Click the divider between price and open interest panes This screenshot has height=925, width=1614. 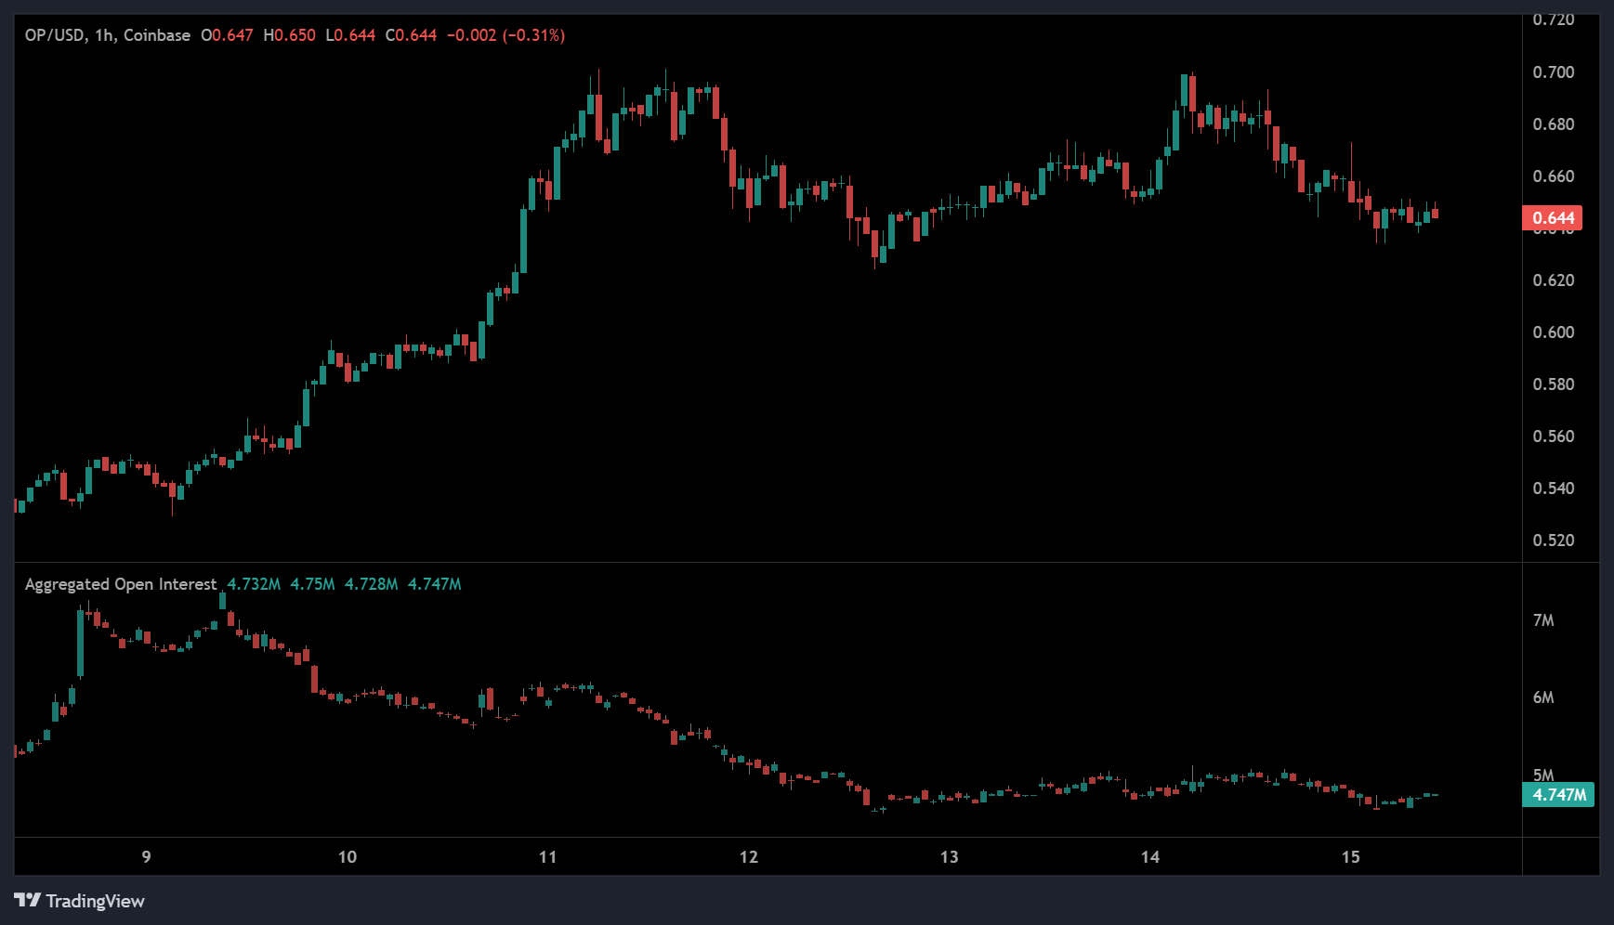coord(768,562)
